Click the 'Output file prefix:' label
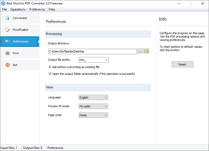The width and height of the screenshot is (209, 151). pos(59,60)
